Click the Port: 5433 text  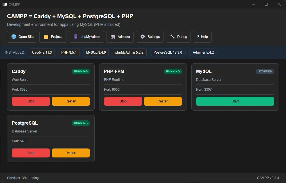pyautogui.click(x=19, y=141)
